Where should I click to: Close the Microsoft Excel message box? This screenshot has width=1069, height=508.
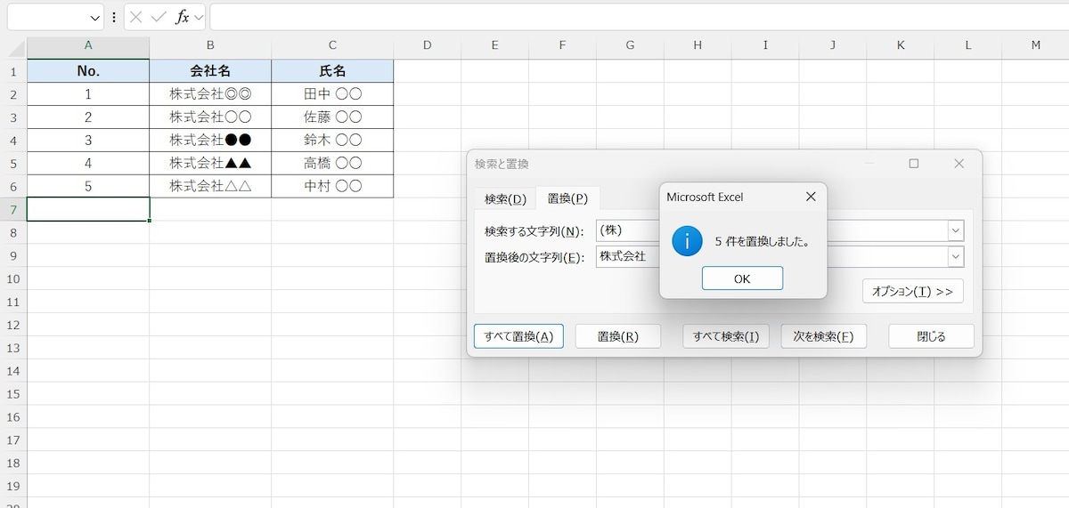[811, 197]
